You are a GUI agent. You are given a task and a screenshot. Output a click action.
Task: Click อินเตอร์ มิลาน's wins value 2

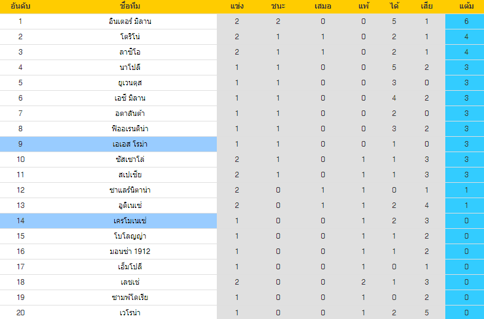point(278,21)
